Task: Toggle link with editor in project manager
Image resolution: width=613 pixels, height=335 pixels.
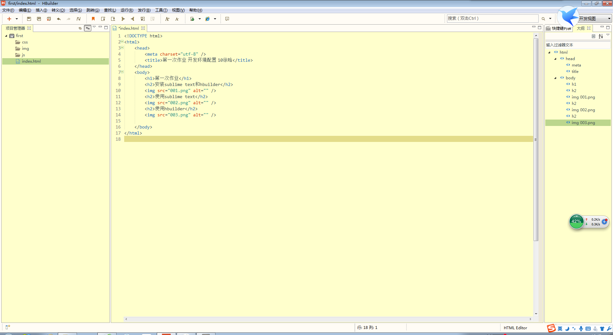Action: [x=87, y=28]
